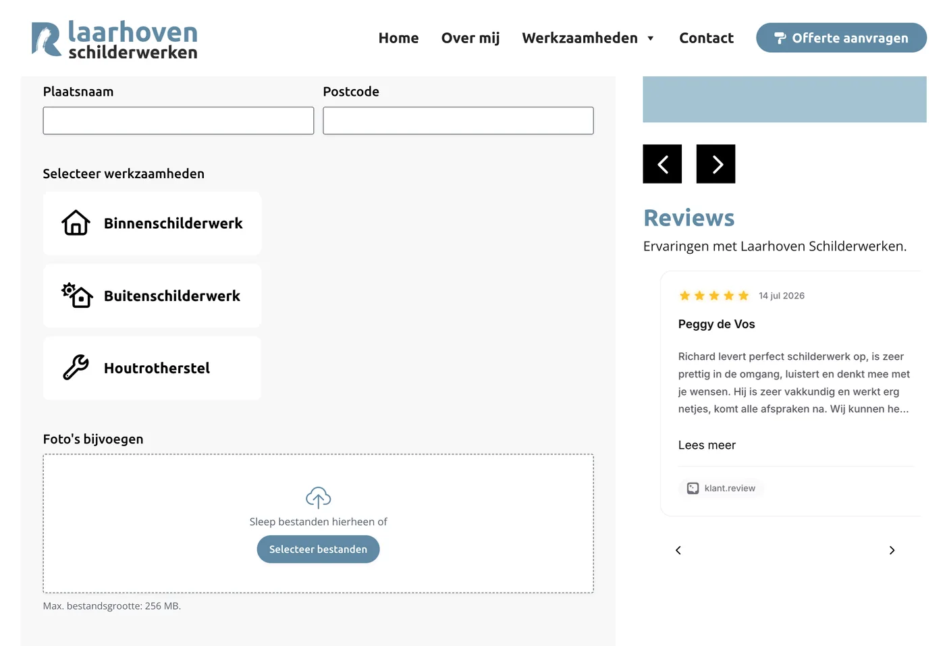Open Lees meer on Peggy's review
This screenshot has width=945, height=646.
pos(707,445)
